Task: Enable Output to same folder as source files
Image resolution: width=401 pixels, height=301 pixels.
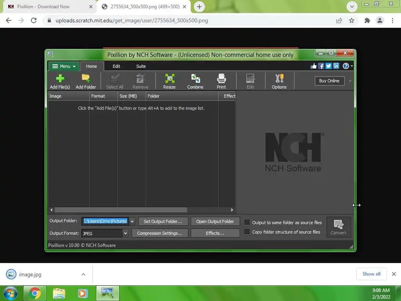Action: pos(247,222)
